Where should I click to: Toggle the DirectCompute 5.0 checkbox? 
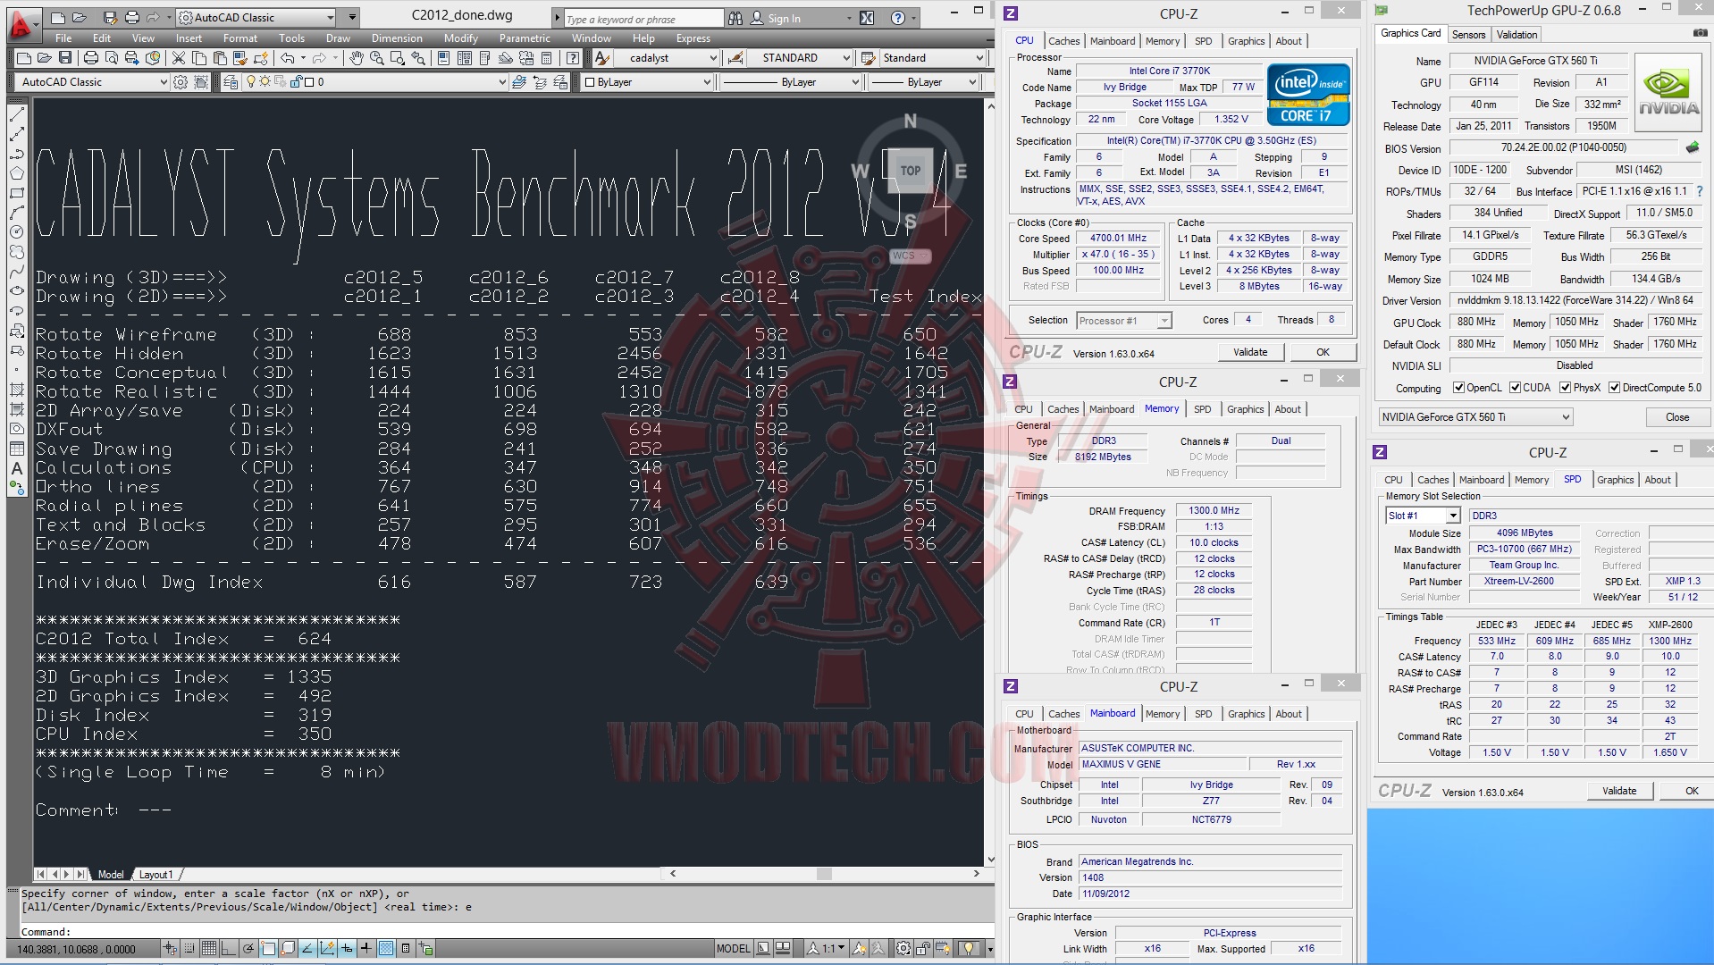[1614, 388]
